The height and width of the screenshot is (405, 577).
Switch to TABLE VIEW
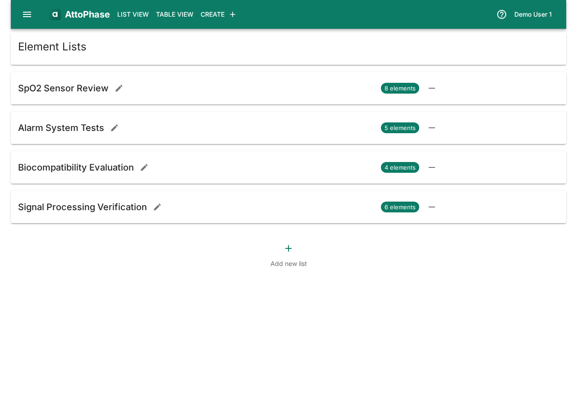coord(174,14)
